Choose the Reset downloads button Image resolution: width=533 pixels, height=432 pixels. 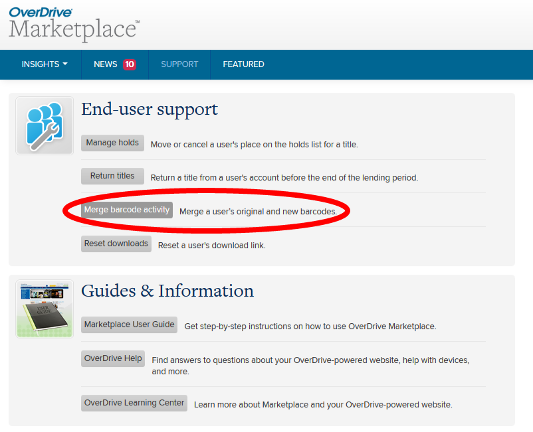point(116,244)
